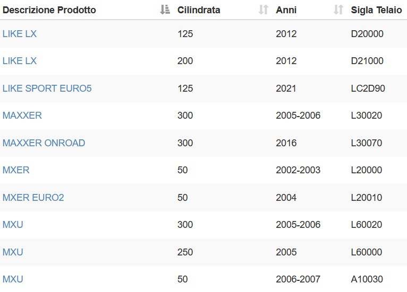Viewport: 407px width, 292px height.
Task: Open the MXU 250 link
Action: pos(13,252)
